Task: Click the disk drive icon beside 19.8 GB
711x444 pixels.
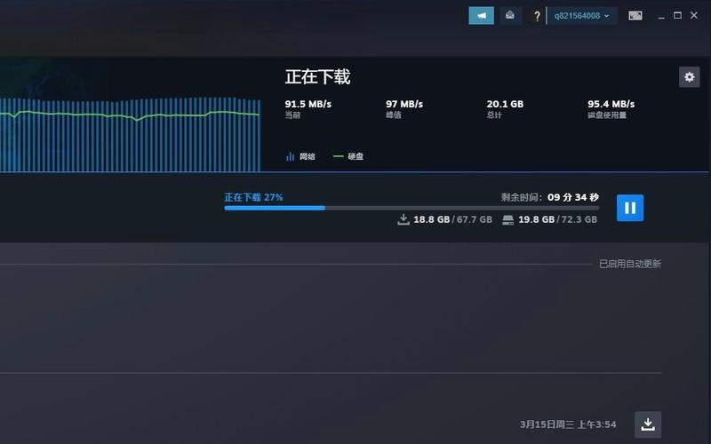Action: click(508, 219)
